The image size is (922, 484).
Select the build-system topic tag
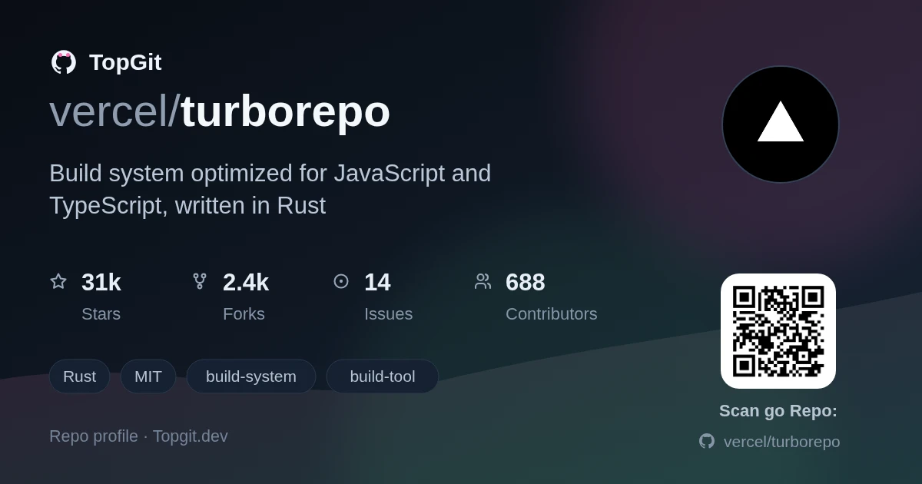click(x=251, y=376)
